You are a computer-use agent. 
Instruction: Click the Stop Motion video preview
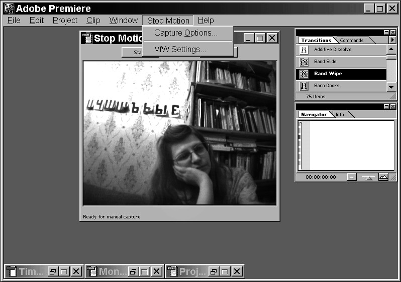pyautogui.click(x=180, y=133)
